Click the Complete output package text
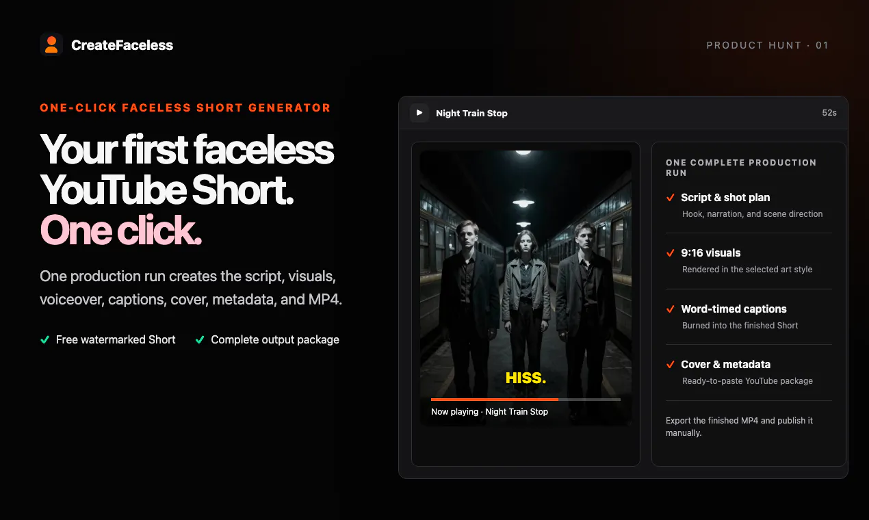This screenshot has height=520, width=869. point(275,339)
